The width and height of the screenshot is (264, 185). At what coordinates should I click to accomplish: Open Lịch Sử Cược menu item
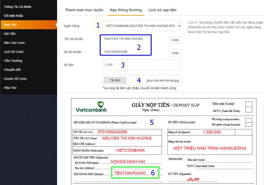click(x=14, y=52)
